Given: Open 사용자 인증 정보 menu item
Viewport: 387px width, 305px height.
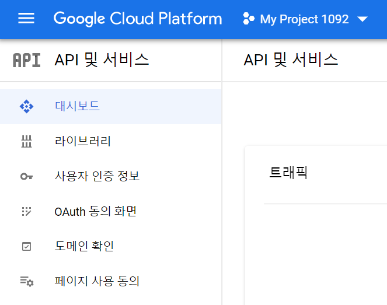Looking at the screenshot, I should (111, 176).
